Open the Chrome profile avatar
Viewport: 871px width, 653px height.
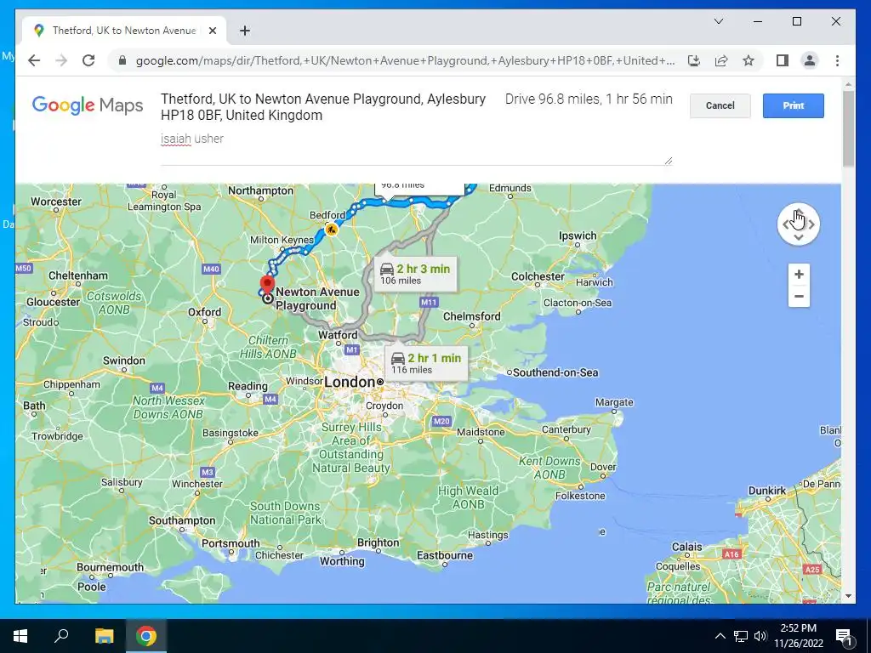click(810, 60)
